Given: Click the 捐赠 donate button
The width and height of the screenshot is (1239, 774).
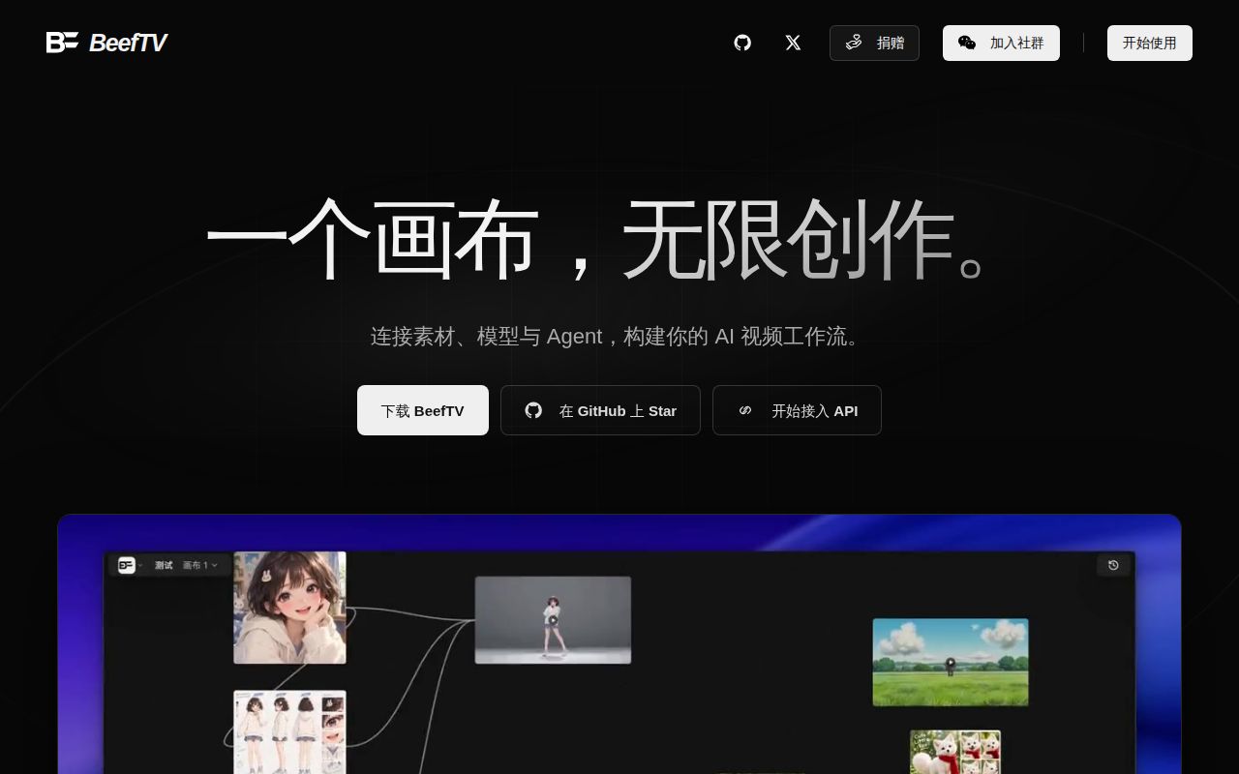Looking at the screenshot, I should (874, 43).
